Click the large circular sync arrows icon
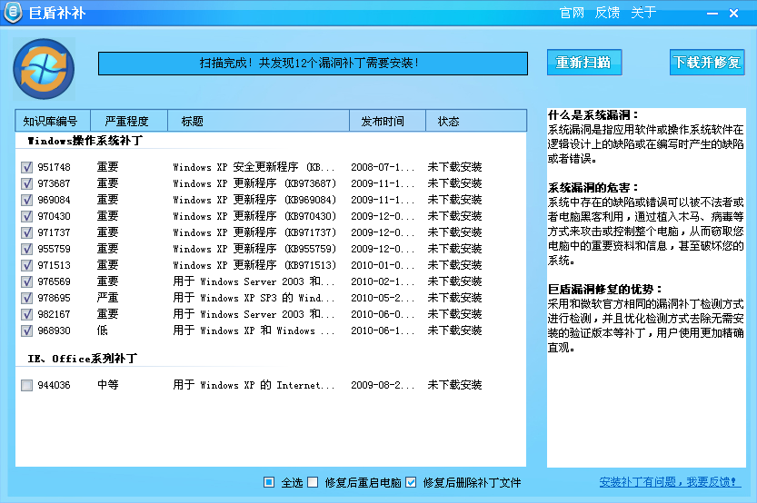The width and height of the screenshot is (757, 503). [x=39, y=66]
